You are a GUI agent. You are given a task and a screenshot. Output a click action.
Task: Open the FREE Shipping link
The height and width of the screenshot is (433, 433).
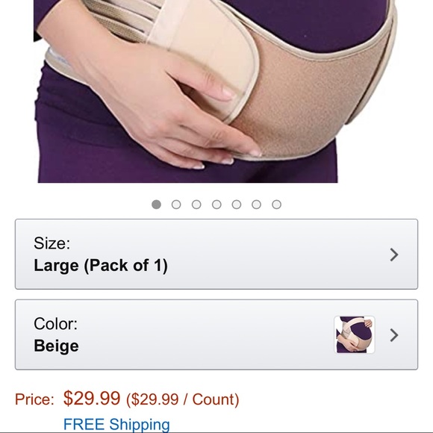(x=116, y=424)
